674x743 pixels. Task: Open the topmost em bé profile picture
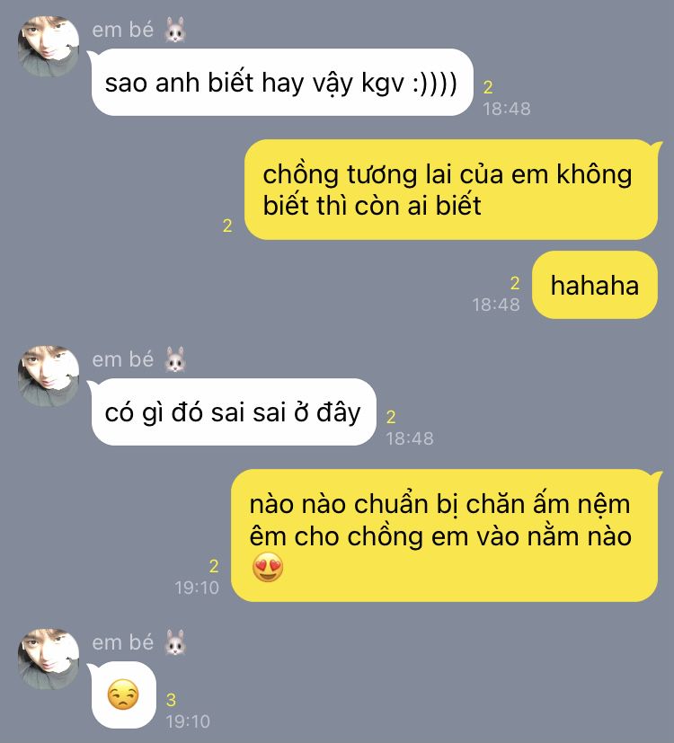[49, 47]
